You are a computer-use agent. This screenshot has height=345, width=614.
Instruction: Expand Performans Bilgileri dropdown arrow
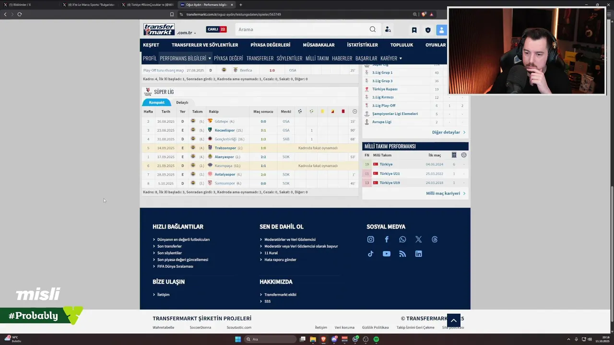tap(209, 58)
